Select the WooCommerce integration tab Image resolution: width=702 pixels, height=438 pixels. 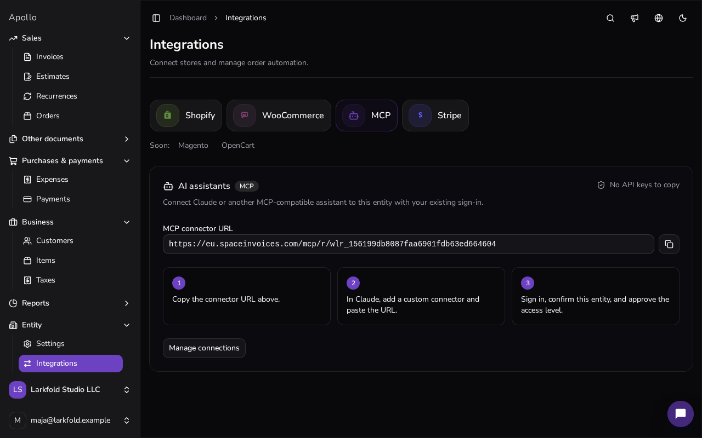pos(279,116)
